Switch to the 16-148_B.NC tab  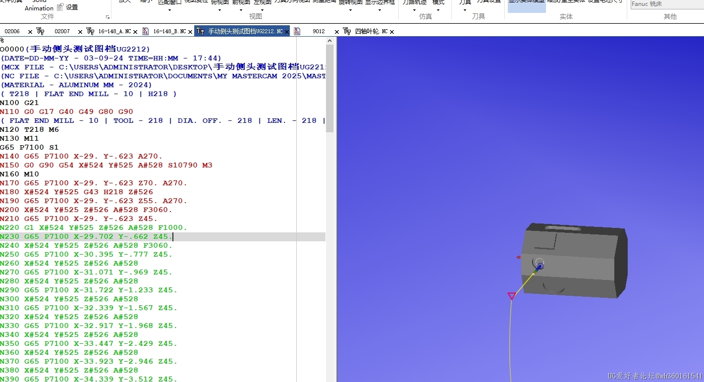coord(169,31)
